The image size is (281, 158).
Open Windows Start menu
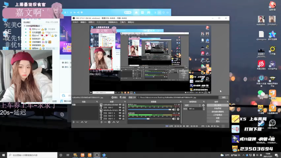click(4, 155)
